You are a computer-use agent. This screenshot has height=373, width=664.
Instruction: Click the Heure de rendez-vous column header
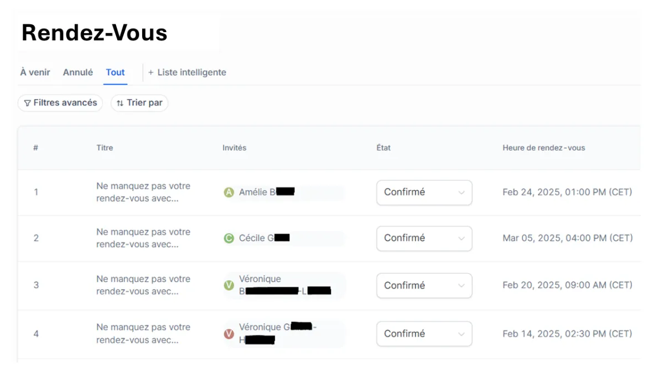[544, 148]
